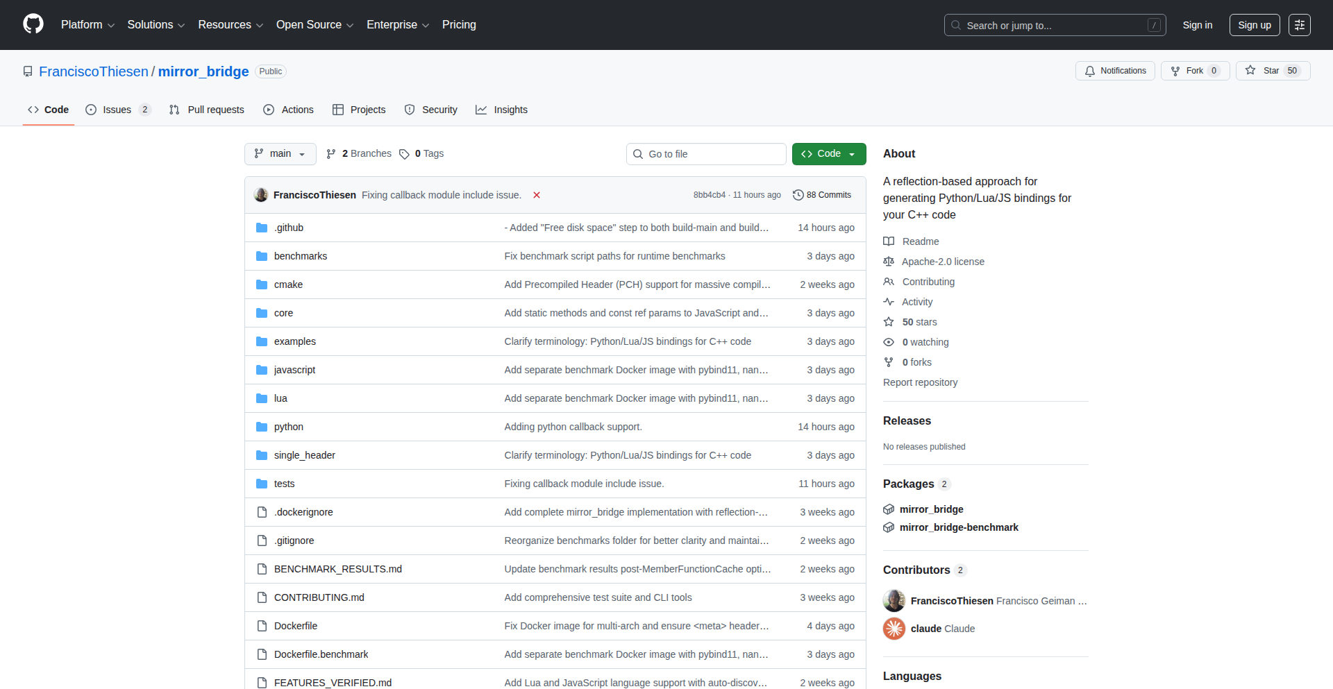Screen dimensions: 1333x689
Task: Expand the Solutions menu
Action: (156, 25)
